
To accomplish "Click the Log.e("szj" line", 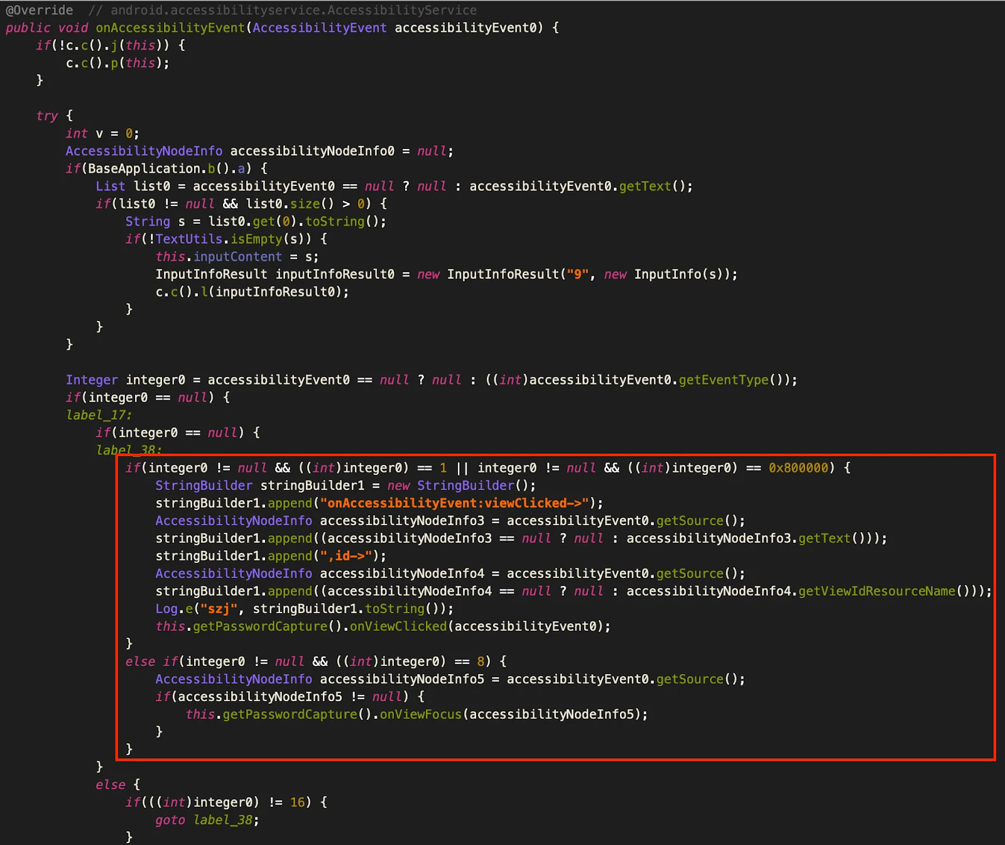I will point(305,608).
